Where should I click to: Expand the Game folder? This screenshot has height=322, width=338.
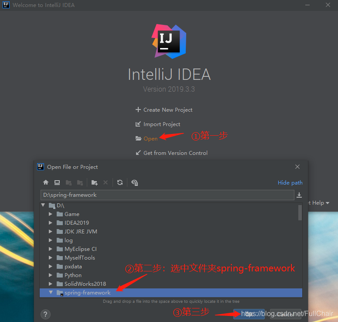(51, 214)
